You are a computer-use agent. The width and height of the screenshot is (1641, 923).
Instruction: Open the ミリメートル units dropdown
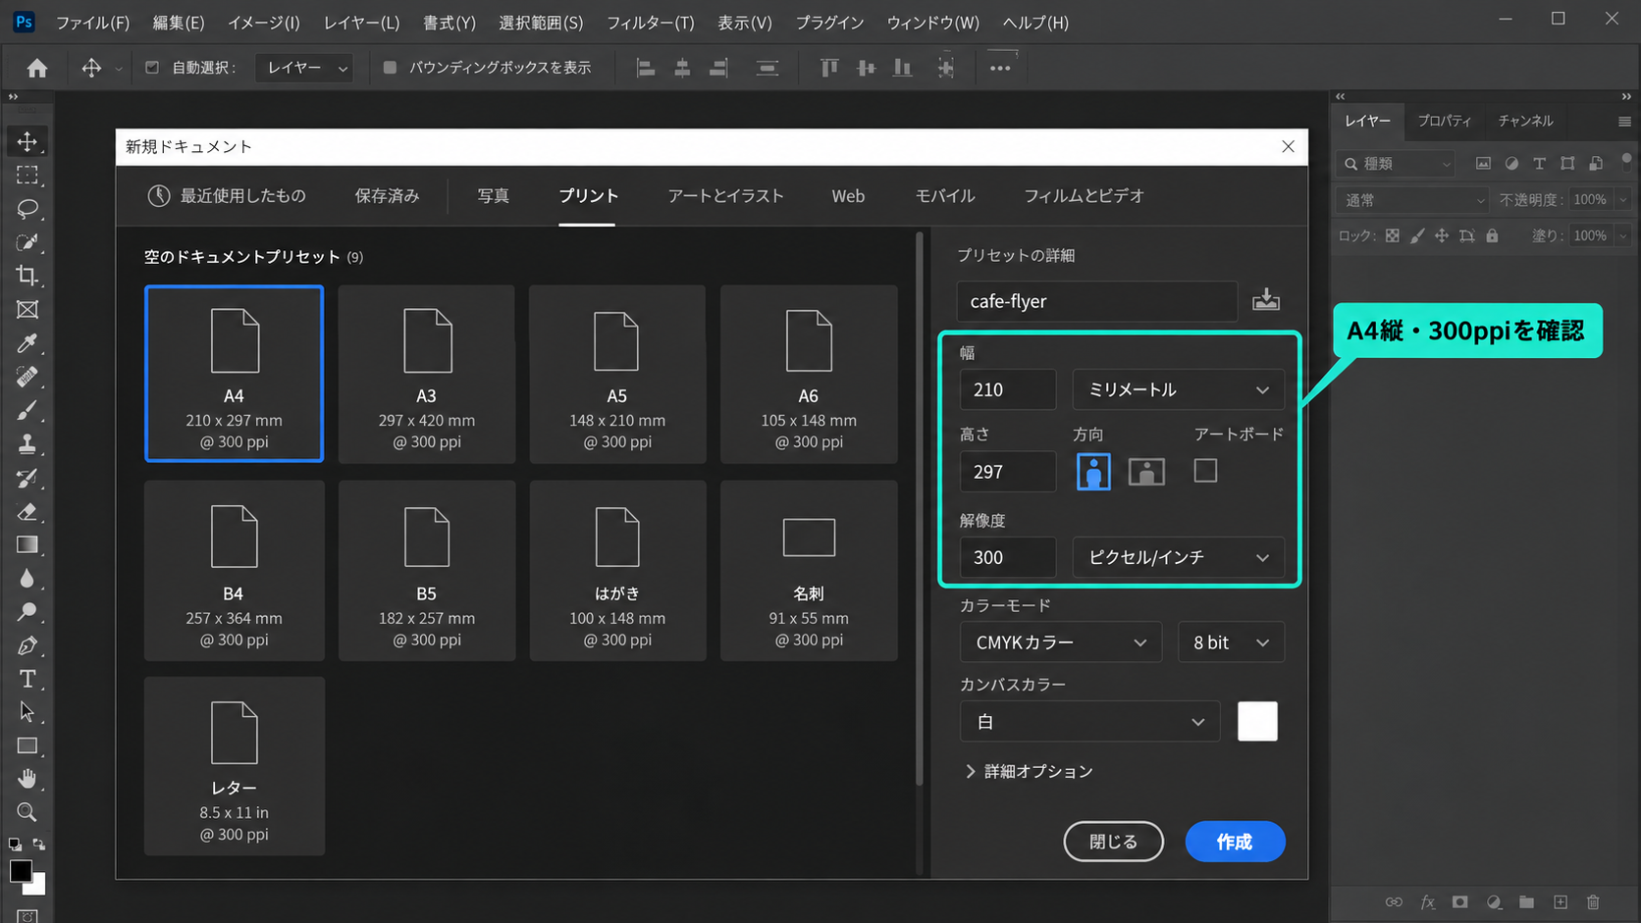point(1178,389)
